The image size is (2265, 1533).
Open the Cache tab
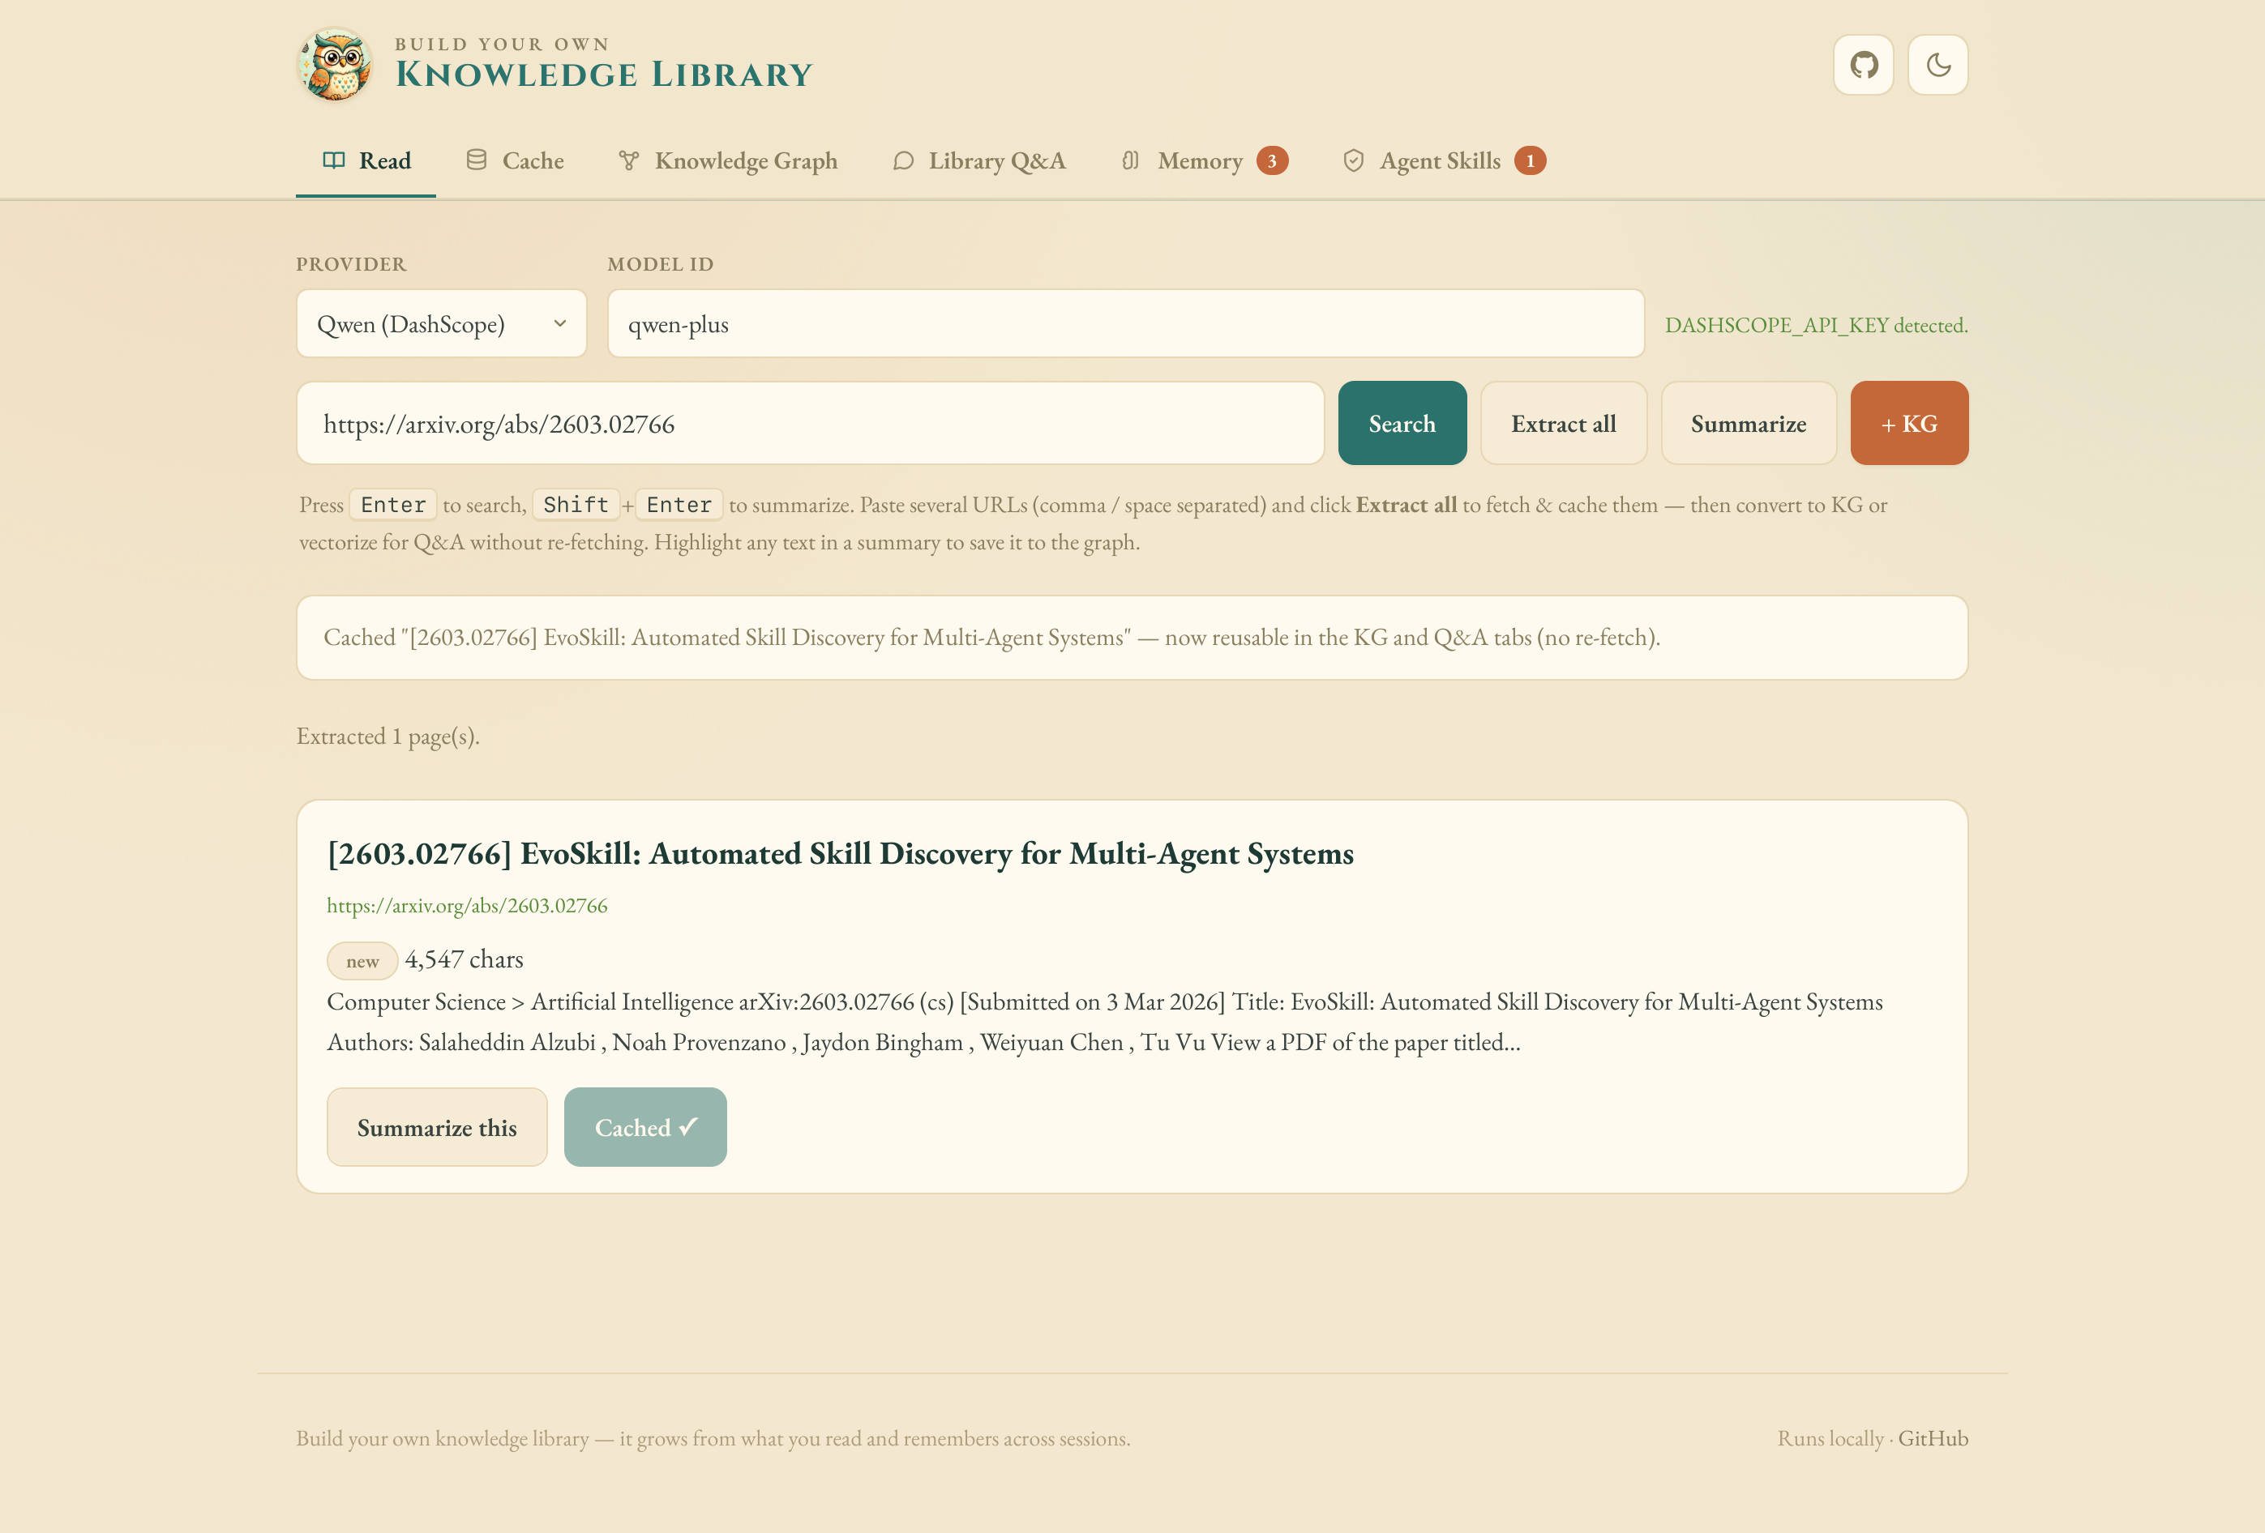[x=515, y=160]
